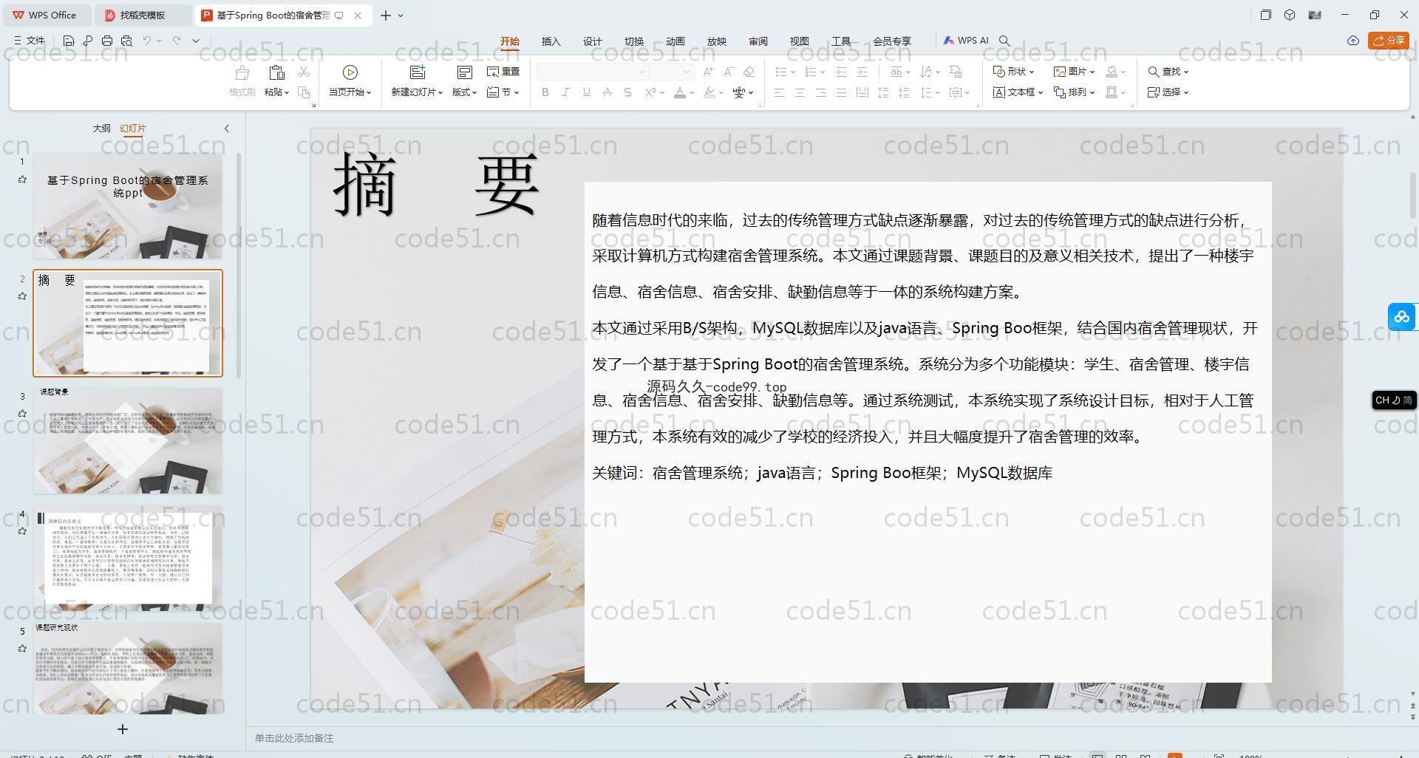Click the 重置 reset button

[503, 72]
